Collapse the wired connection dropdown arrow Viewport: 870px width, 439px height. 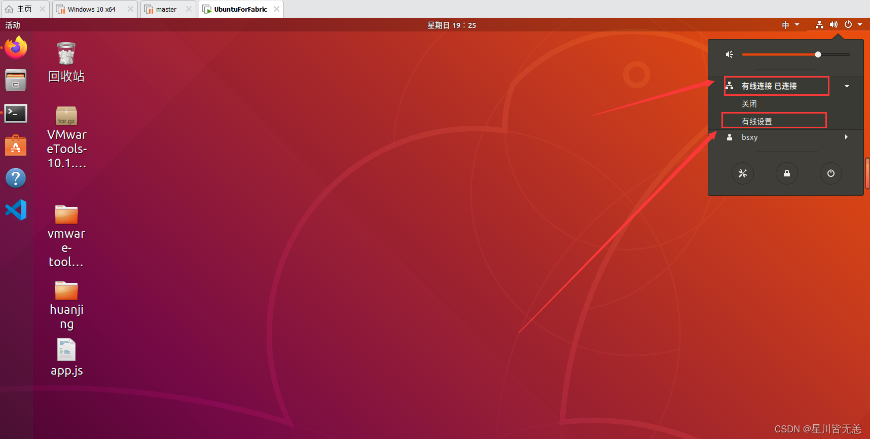[x=847, y=86]
